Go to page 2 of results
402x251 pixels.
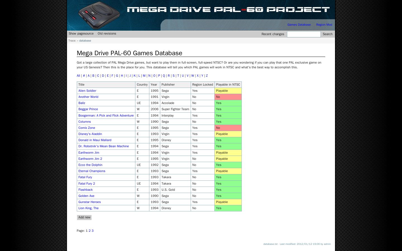(90, 231)
